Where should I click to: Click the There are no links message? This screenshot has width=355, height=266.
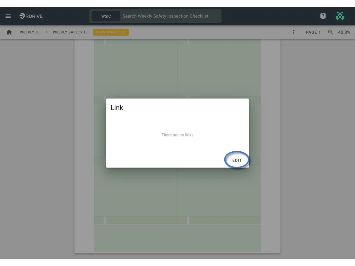tap(177, 135)
